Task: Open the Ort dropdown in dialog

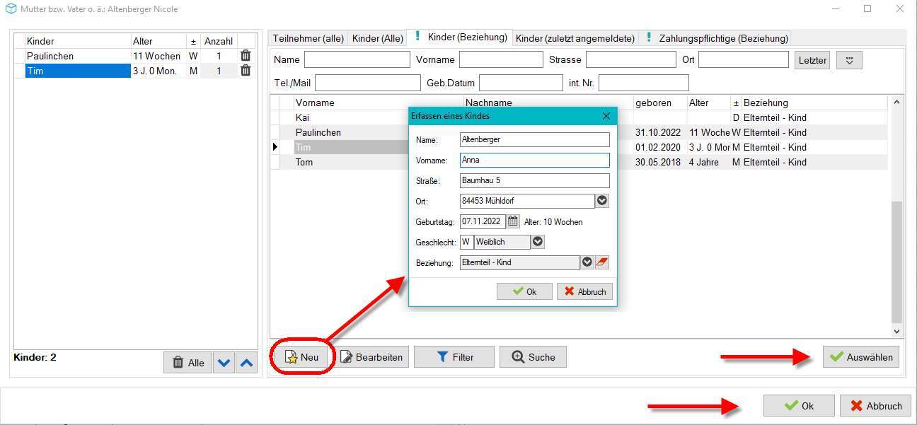Action: click(602, 201)
